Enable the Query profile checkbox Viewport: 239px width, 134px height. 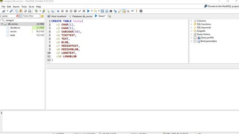pos(195,38)
